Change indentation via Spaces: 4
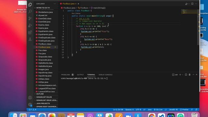This screenshot has height=117, width=208. click(129, 110)
